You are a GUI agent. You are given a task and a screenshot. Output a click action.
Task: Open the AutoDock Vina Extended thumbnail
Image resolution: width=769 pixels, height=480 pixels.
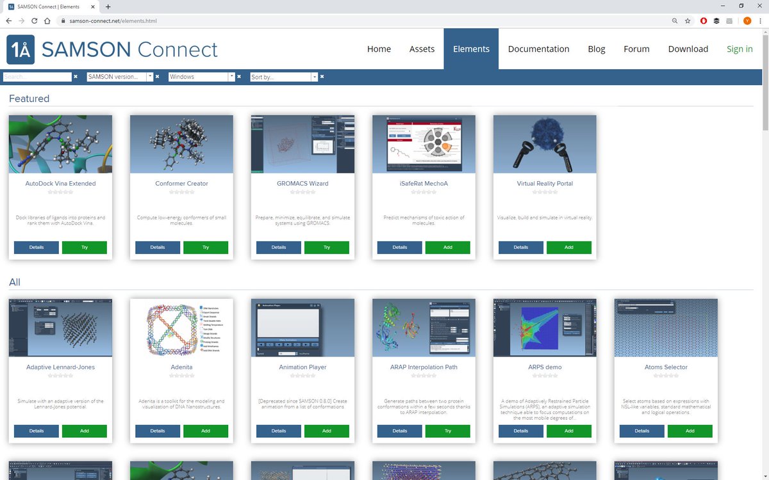coord(60,144)
